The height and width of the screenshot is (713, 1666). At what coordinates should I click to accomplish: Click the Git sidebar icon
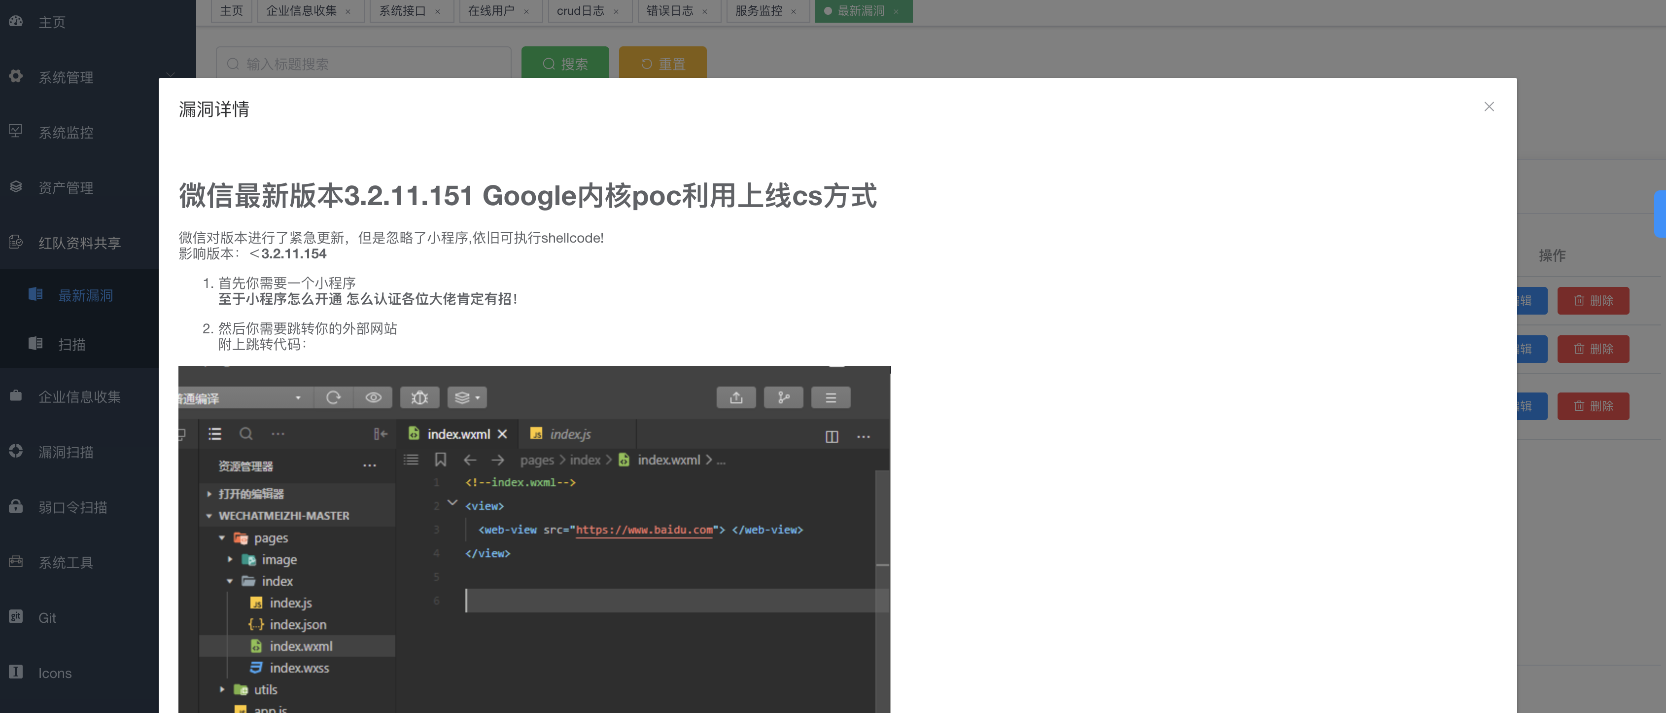pyautogui.click(x=16, y=617)
